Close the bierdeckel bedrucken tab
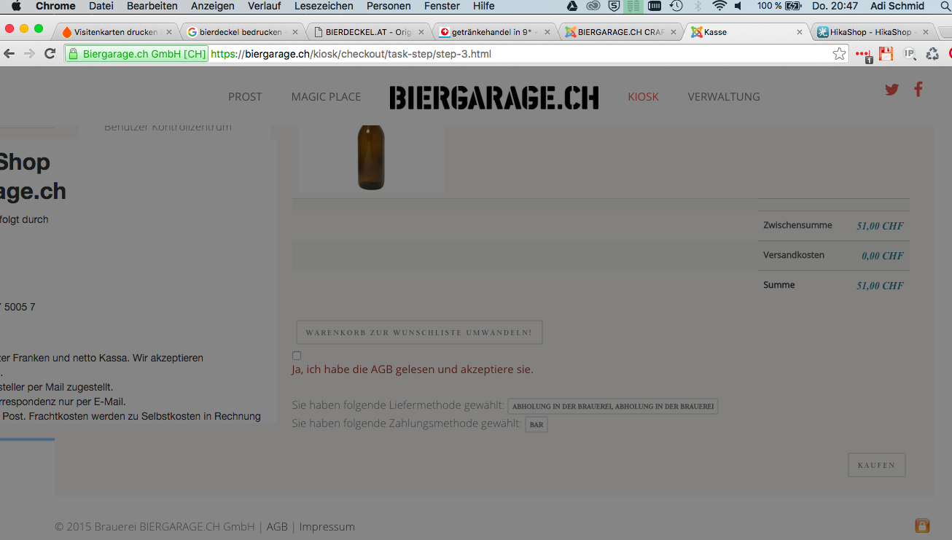 click(294, 32)
